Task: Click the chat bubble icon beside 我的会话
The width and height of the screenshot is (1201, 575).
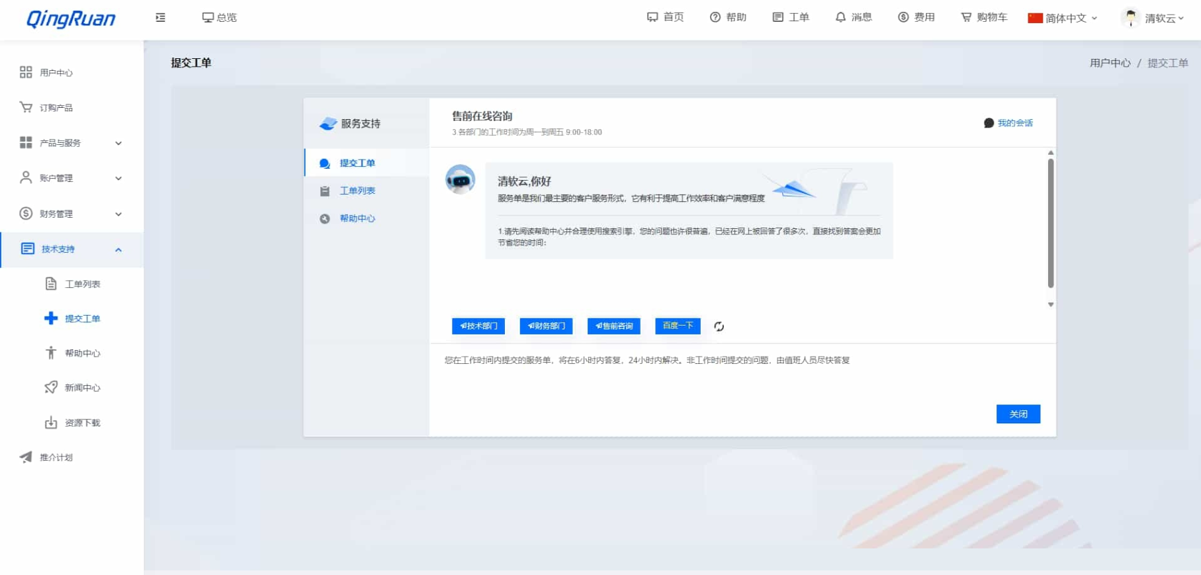Action: point(989,123)
